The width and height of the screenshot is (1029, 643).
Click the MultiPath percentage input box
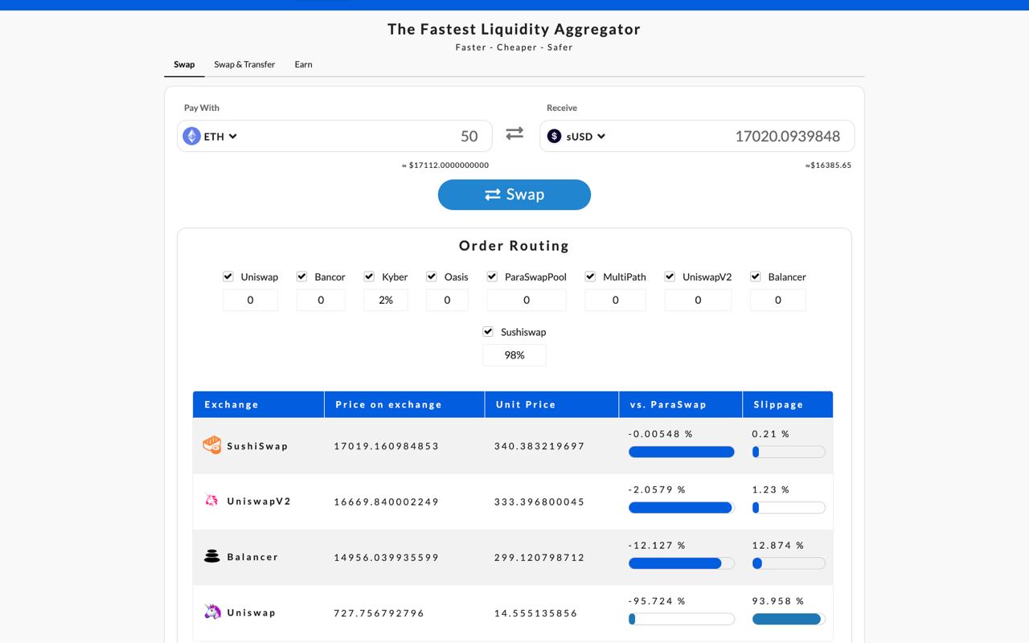616,300
